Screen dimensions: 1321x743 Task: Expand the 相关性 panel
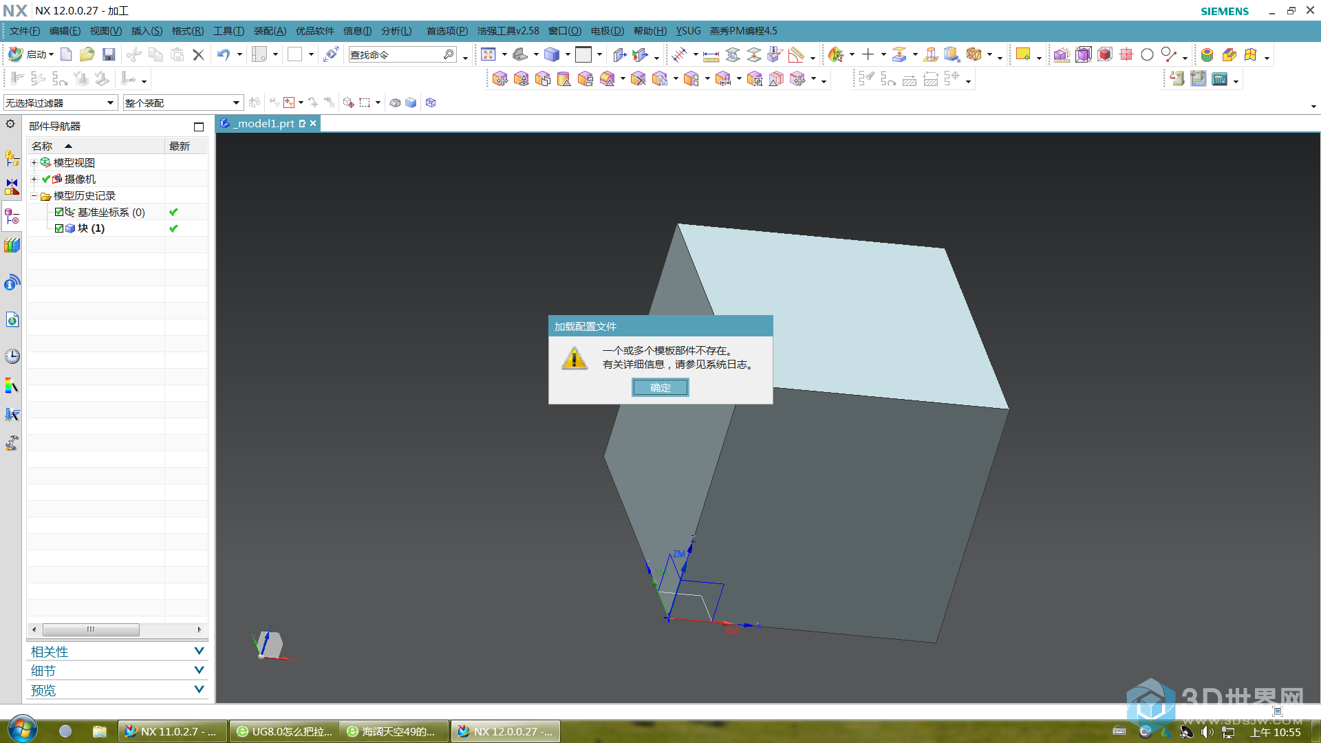coord(117,651)
